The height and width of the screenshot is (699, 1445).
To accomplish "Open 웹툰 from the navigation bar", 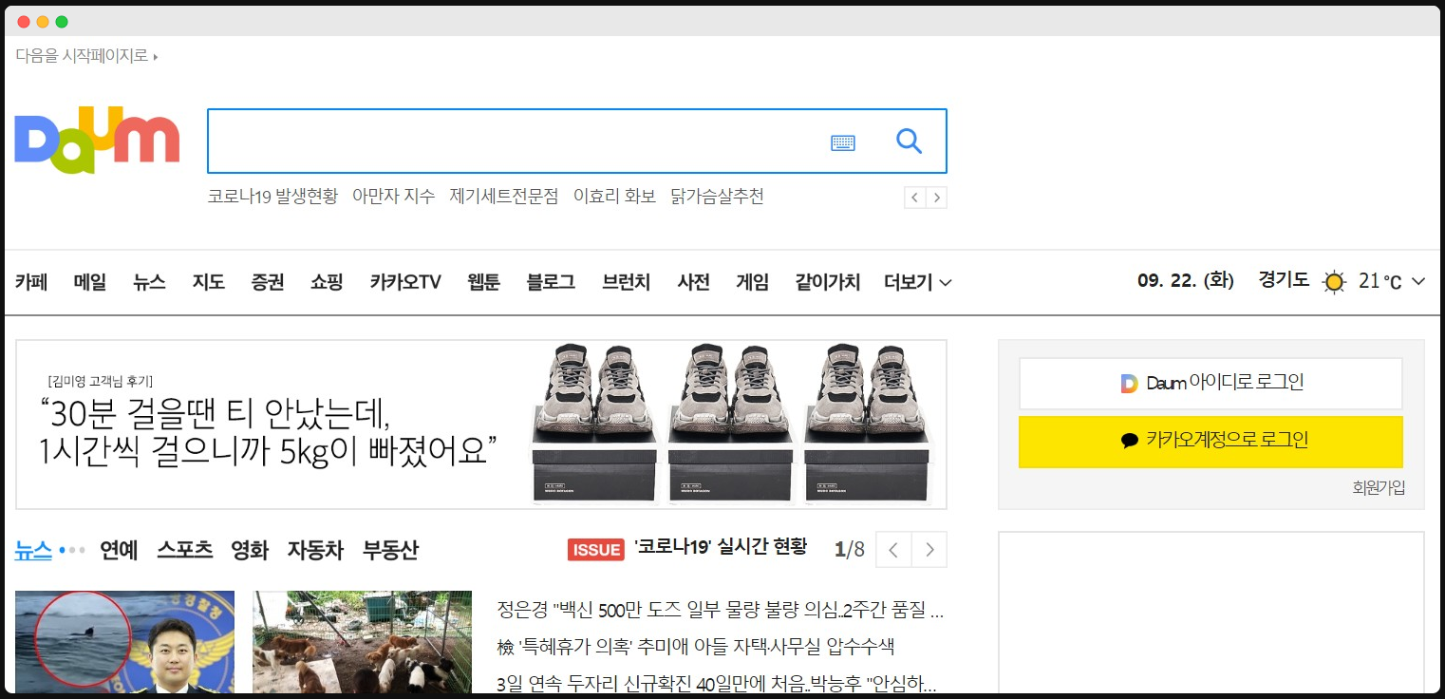I will click(x=483, y=282).
